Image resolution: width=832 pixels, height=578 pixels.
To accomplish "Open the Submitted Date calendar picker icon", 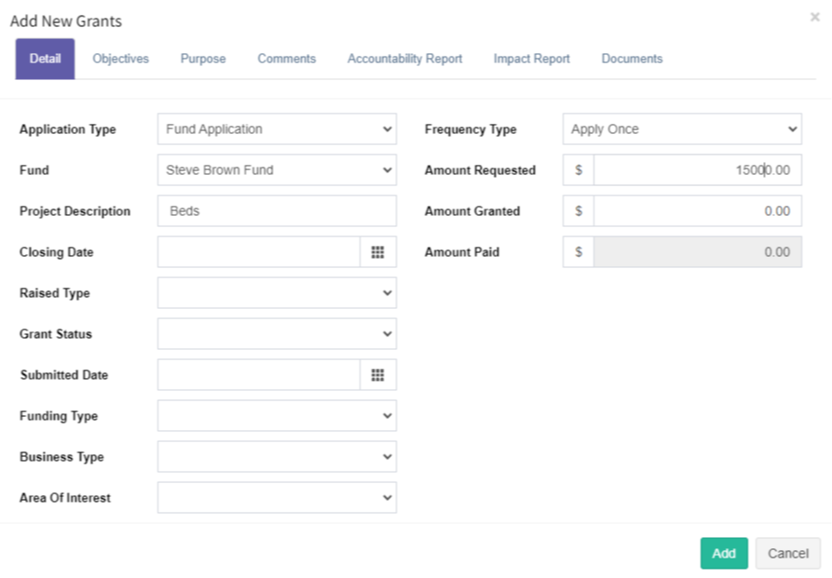I will pyautogui.click(x=377, y=375).
